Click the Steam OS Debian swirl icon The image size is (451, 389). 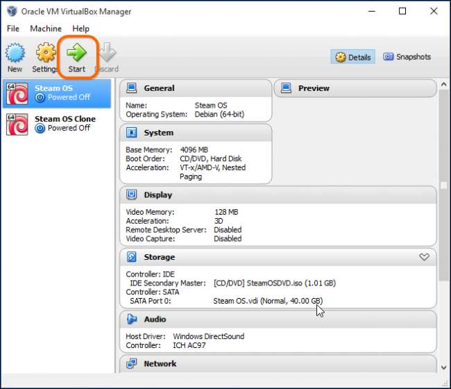click(17, 94)
